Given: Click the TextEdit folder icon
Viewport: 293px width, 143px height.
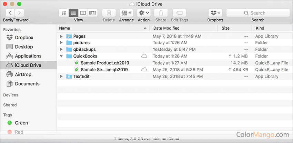Looking at the screenshot, I should [69, 76].
